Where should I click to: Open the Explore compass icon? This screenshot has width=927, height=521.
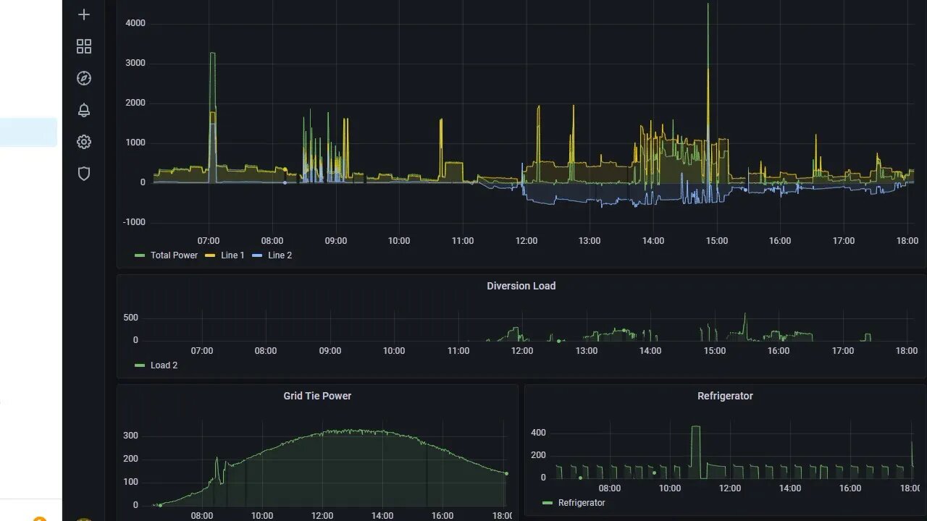pyautogui.click(x=84, y=78)
